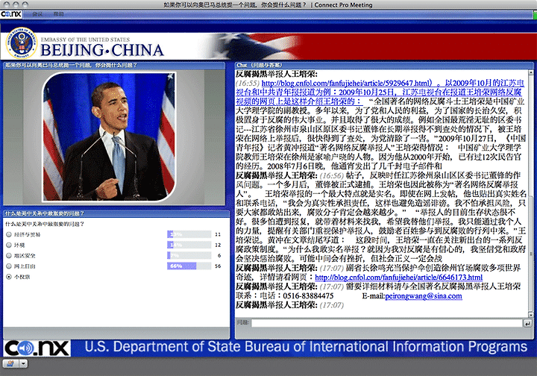The image size is (537, 376).
Task: Click the share pod title above Obama photo
Action: point(114,65)
